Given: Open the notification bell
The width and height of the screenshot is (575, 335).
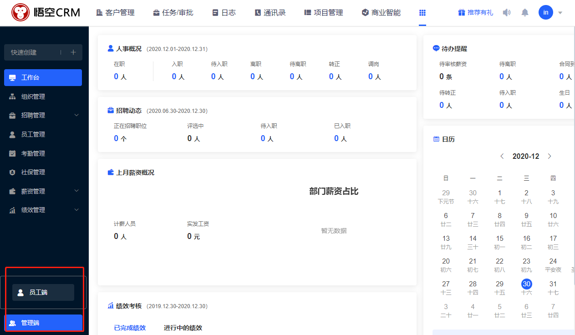Looking at the screenshot, I should point(525,12).
